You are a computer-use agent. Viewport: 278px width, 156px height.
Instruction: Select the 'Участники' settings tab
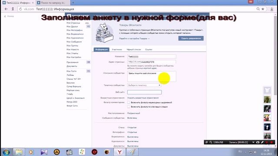pos(117,49)
